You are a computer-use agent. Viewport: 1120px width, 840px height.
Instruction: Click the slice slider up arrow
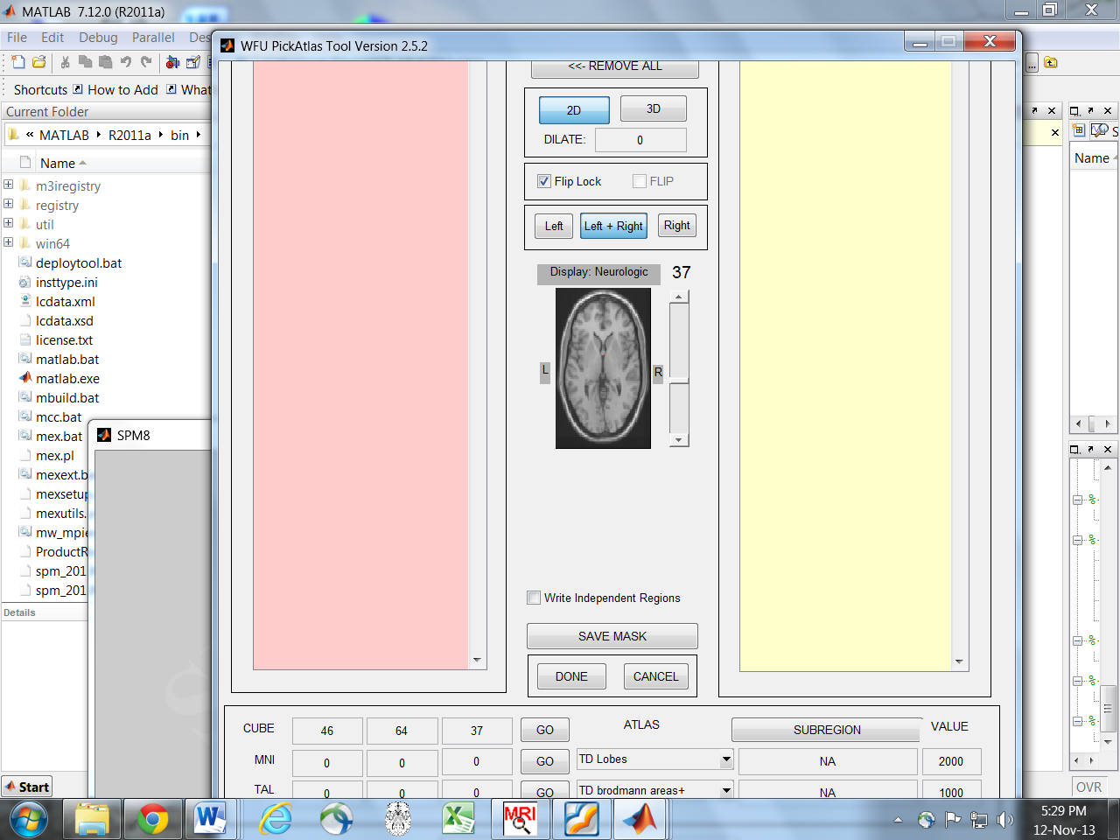[x=679, y=297]
